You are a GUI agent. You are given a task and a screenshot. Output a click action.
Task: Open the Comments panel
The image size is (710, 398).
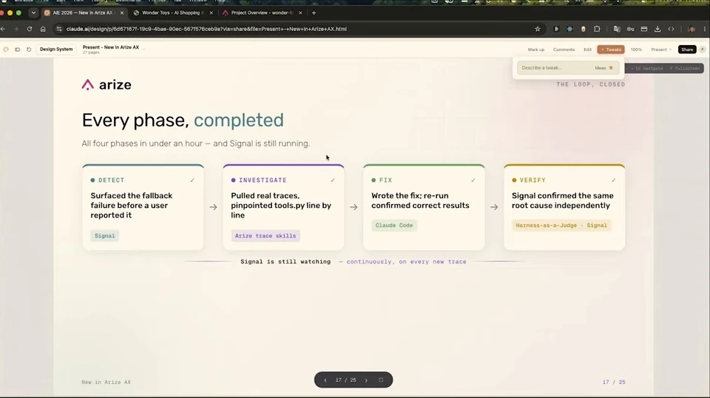click(564, 50)
